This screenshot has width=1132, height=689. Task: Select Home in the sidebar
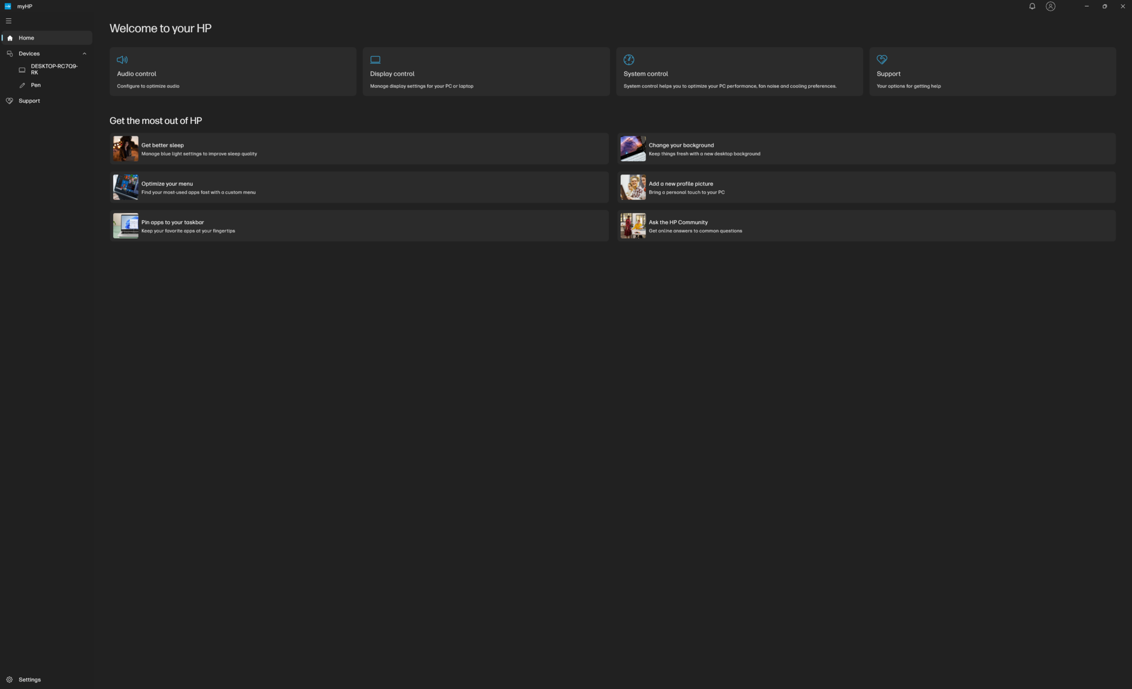(27, 38)
